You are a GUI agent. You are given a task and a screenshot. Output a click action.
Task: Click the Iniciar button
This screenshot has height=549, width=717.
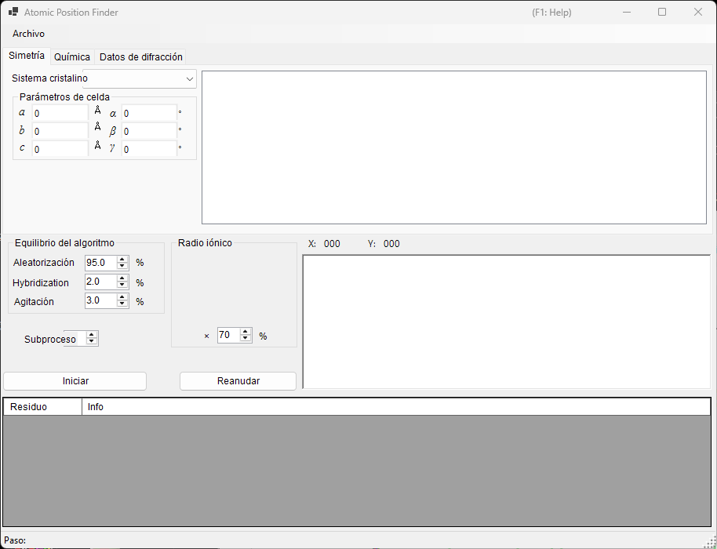click(x=75, y=381)
